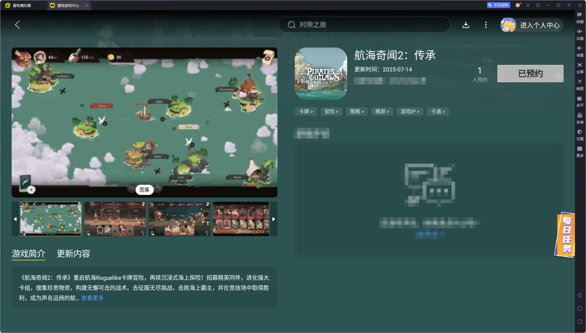Select the sea map thumbnail
The image size is (586, 333).
[51, 219]
